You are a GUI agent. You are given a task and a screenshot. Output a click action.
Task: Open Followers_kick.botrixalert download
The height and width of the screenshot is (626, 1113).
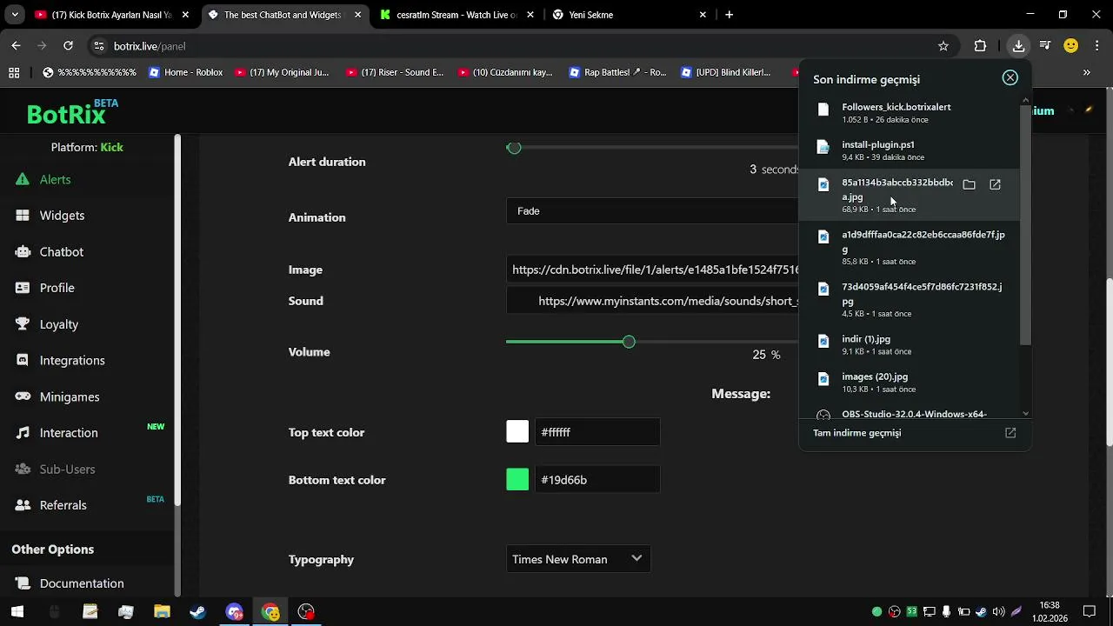909,112
